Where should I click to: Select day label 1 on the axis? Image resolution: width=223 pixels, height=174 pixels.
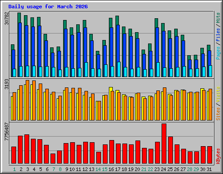click(14, 169)
